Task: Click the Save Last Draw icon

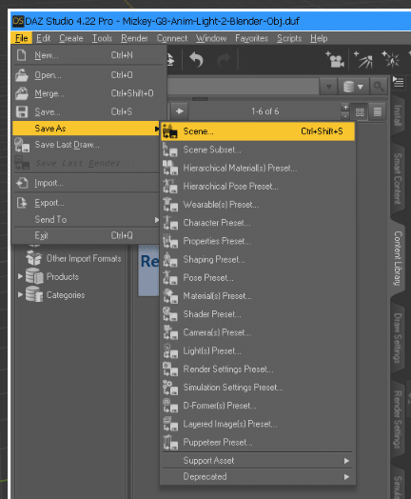Action: (22, 145)
